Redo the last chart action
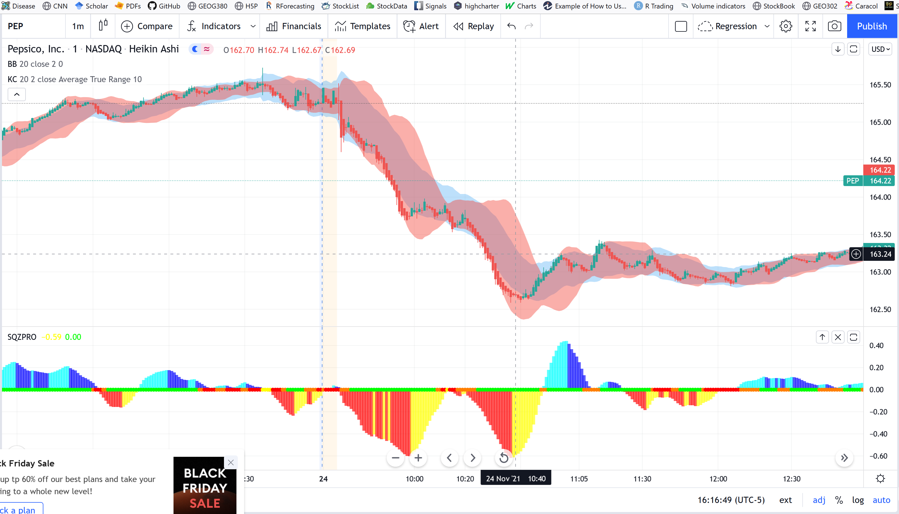 click(x=529, y=26)
